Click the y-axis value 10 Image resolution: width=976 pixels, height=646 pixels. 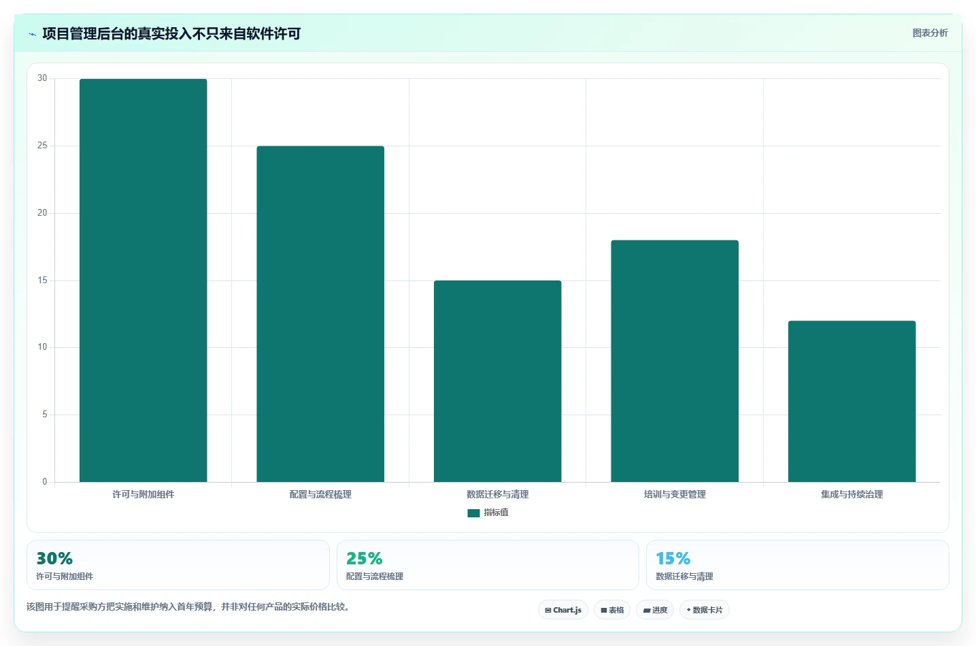tap(42, 347)
